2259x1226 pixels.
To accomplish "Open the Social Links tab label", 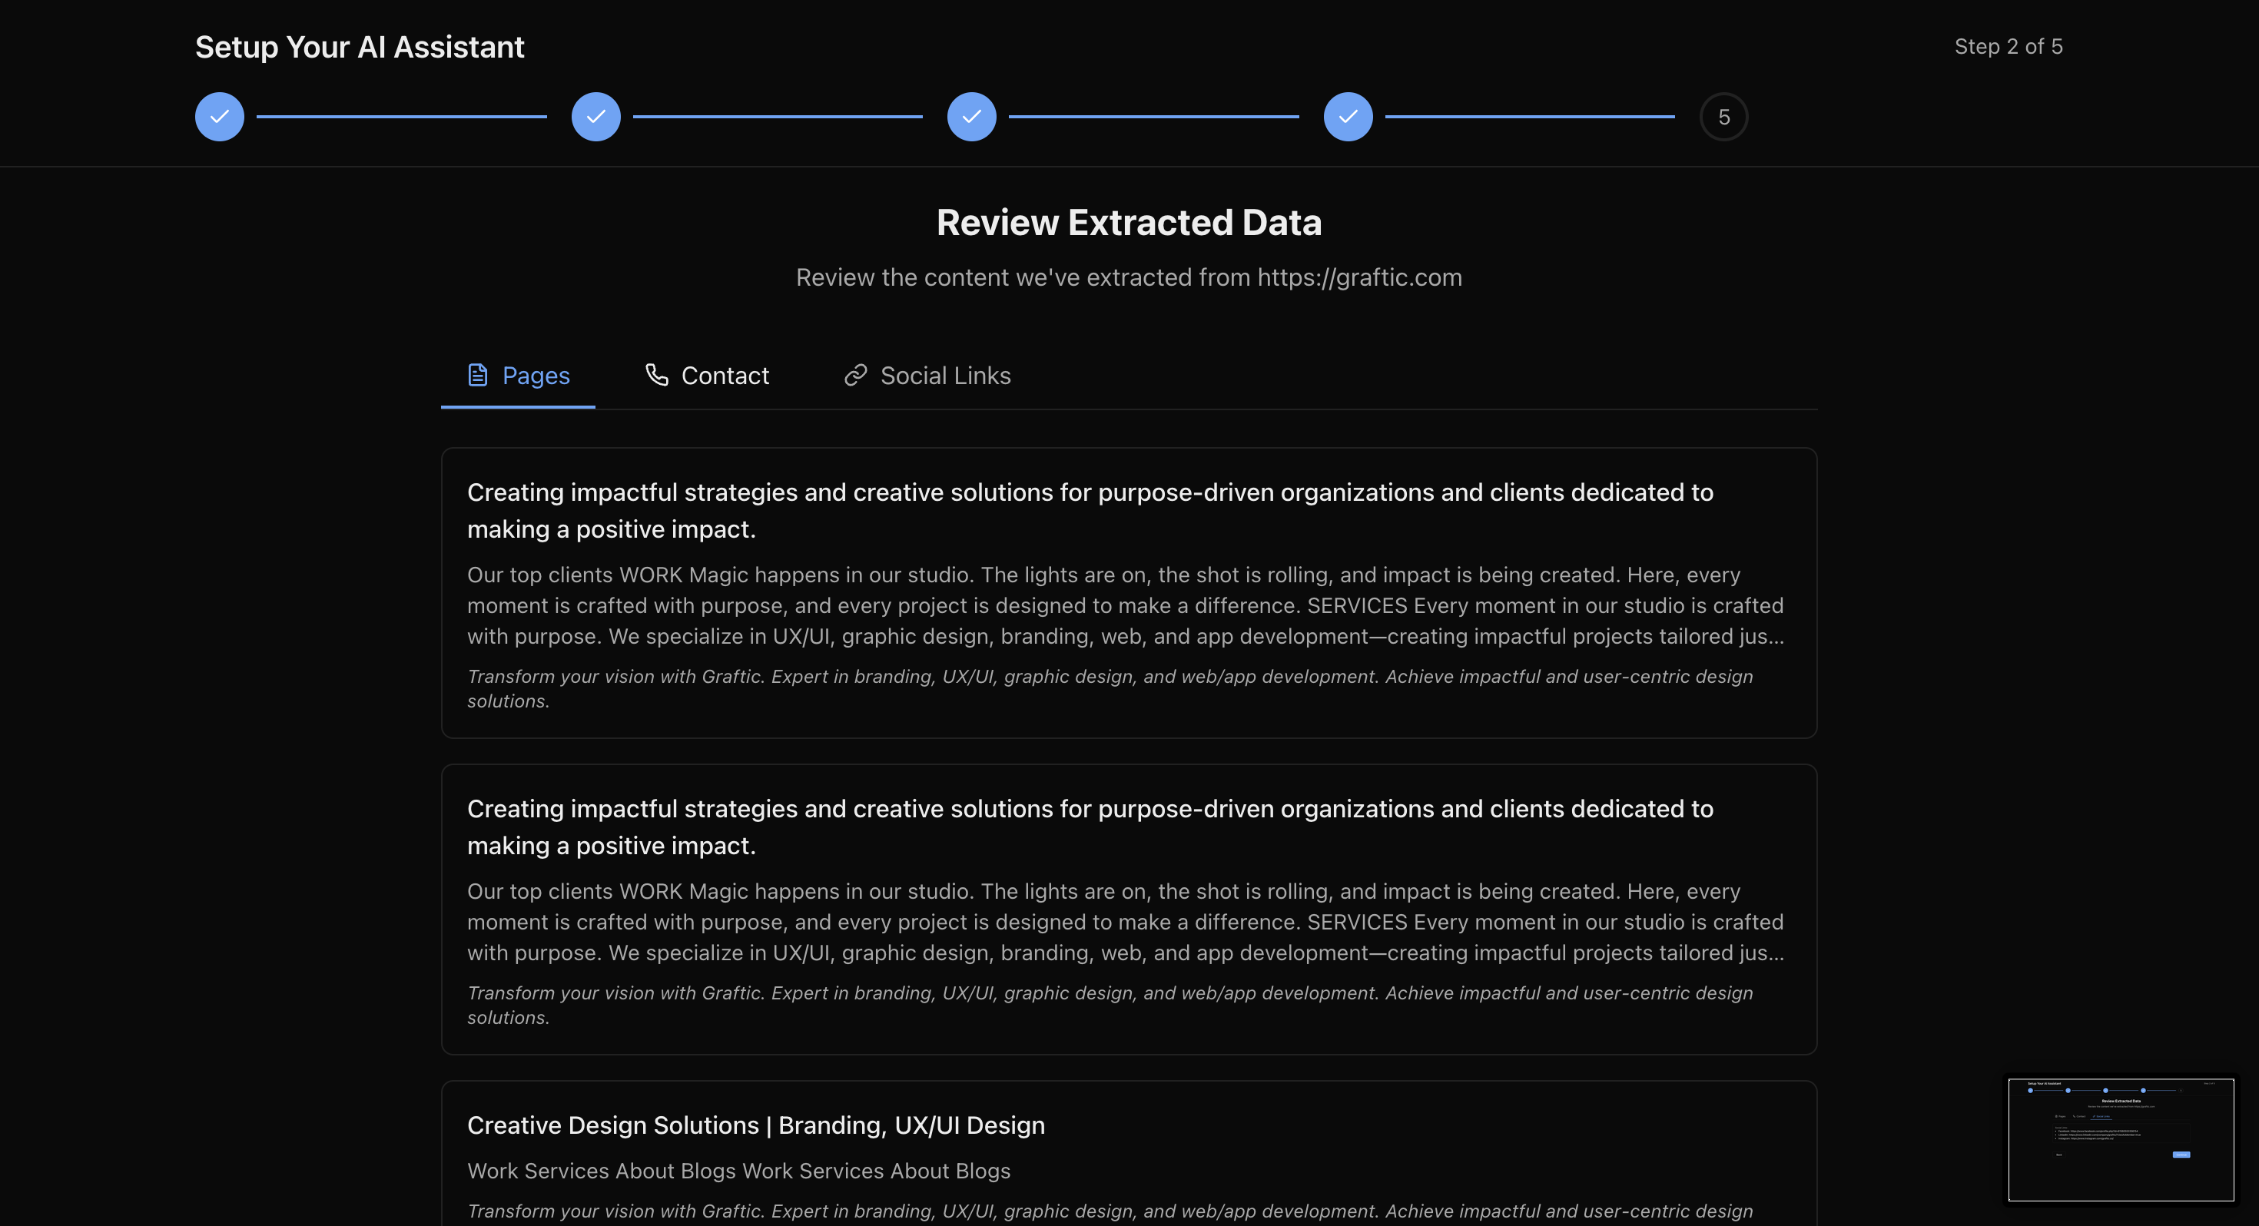I will point(944,376).
